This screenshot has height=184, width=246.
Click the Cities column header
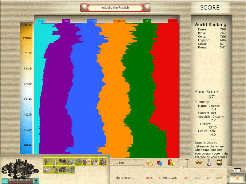(121, 163)
